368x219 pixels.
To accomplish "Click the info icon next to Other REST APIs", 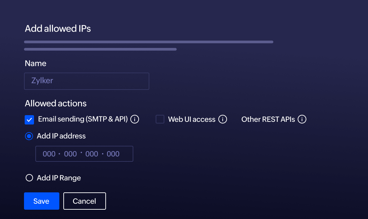I will point(302,119).
